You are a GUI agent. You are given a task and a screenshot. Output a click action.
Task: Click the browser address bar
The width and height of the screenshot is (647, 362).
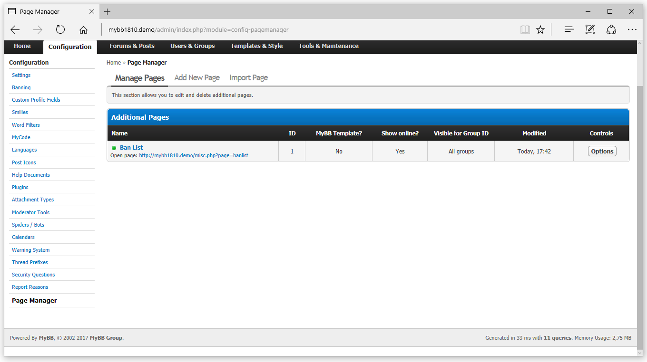(x=309, y=30)
